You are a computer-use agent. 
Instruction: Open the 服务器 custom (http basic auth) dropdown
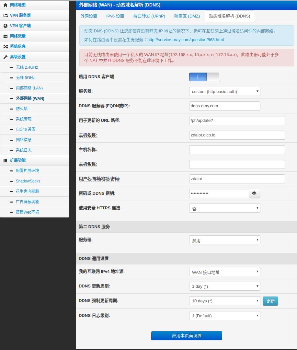pos(224,91)
